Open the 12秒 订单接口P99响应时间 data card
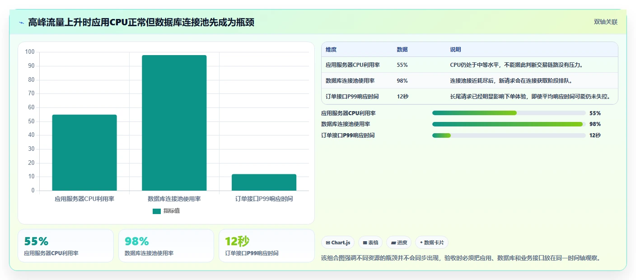Viewport: 636px width, 280px height. pos(267,246)
